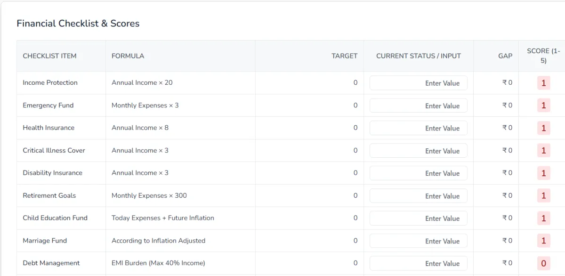Click the Retirement Goals row label

(49, 195)
